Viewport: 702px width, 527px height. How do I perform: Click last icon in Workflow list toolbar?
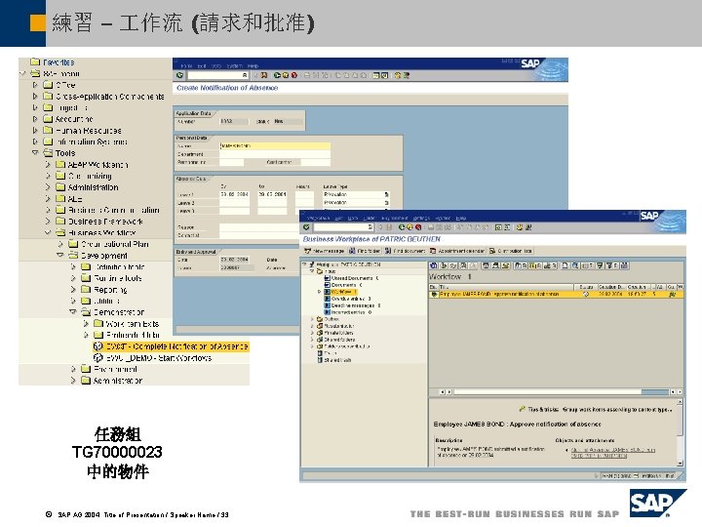pos(625,265)
